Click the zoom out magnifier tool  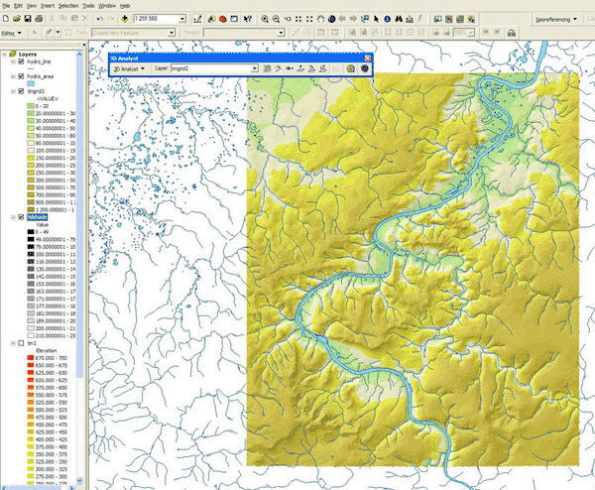(x=278, y=19)
